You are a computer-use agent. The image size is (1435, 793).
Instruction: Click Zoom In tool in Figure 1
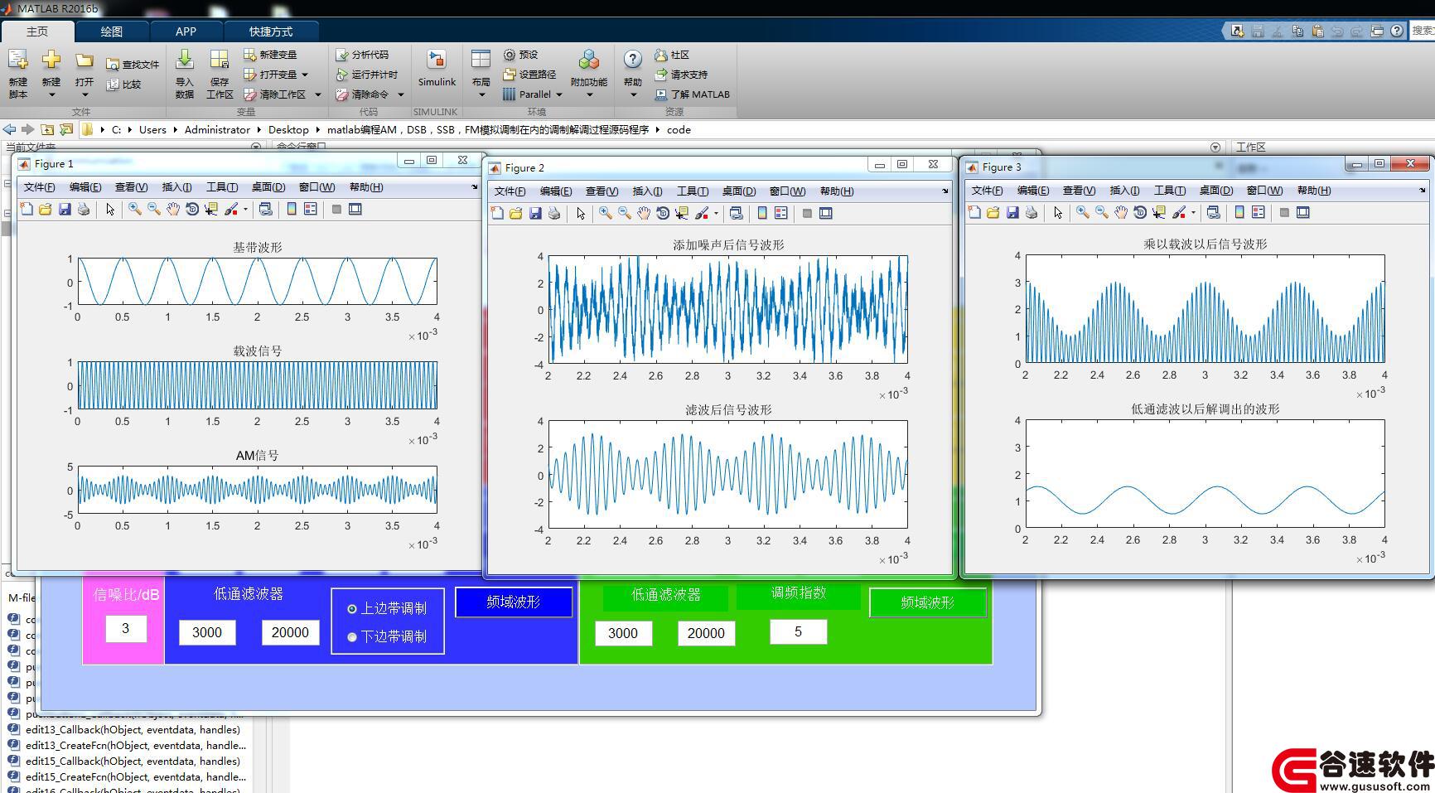(134, 210)
